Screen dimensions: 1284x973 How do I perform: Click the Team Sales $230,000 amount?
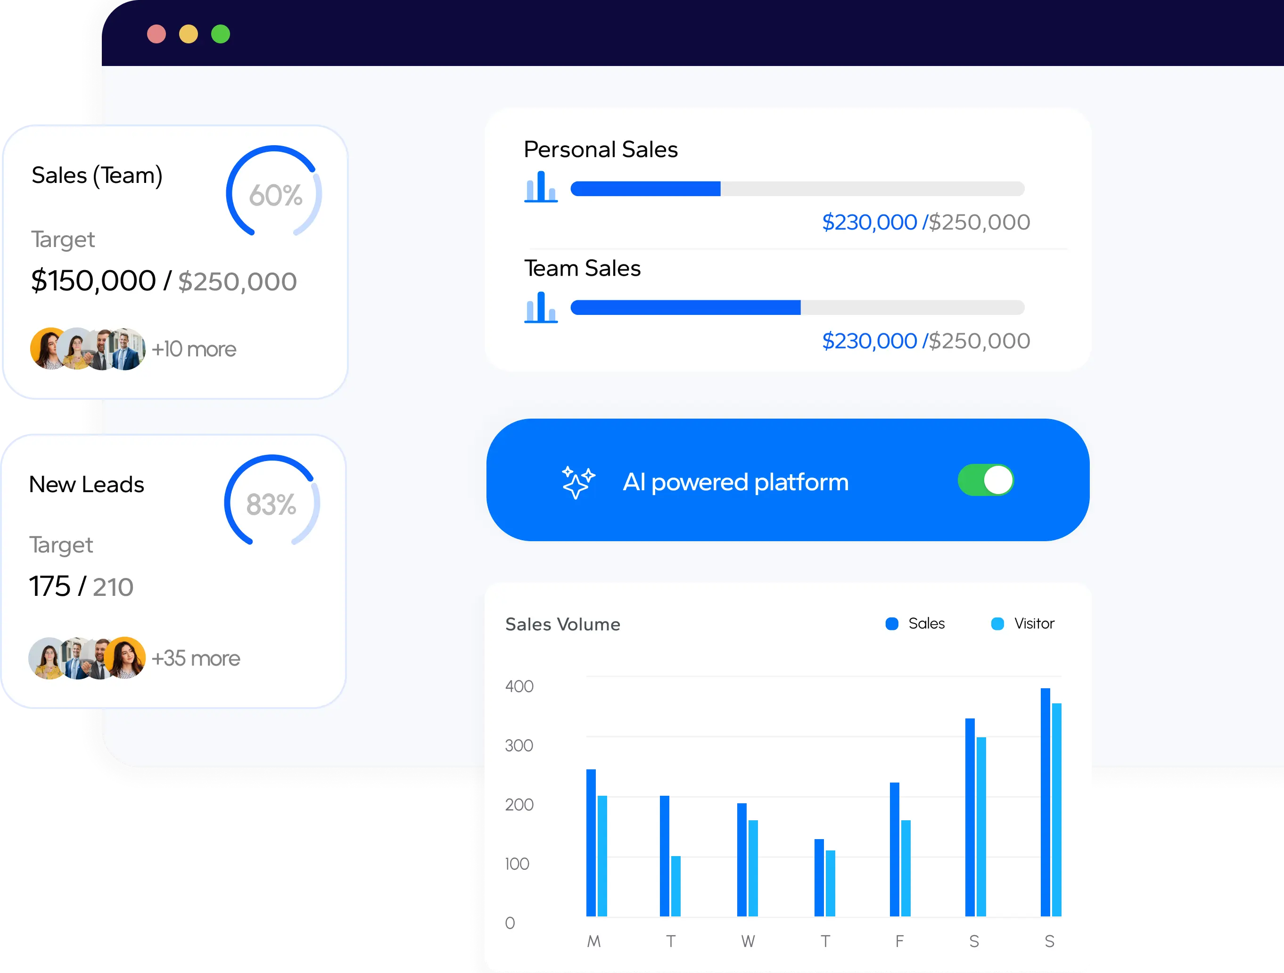point(869,341)
